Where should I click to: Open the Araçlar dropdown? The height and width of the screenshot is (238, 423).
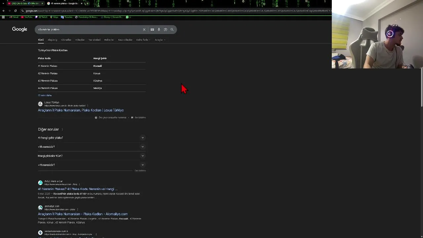pyautogui.click(x=160, y=40)
